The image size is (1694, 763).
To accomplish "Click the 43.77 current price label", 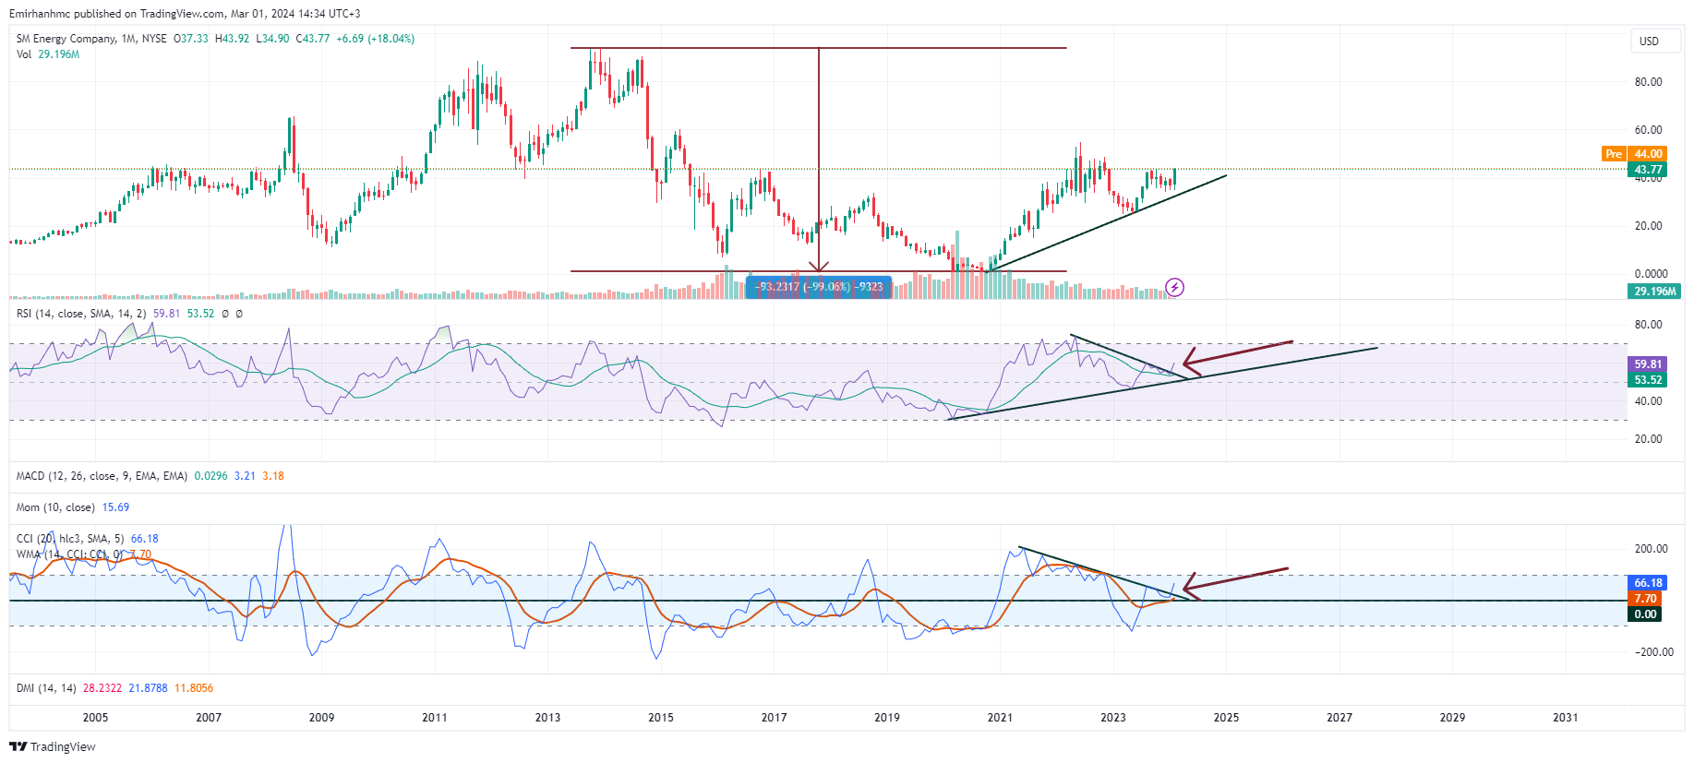I will click(1648, 170).
